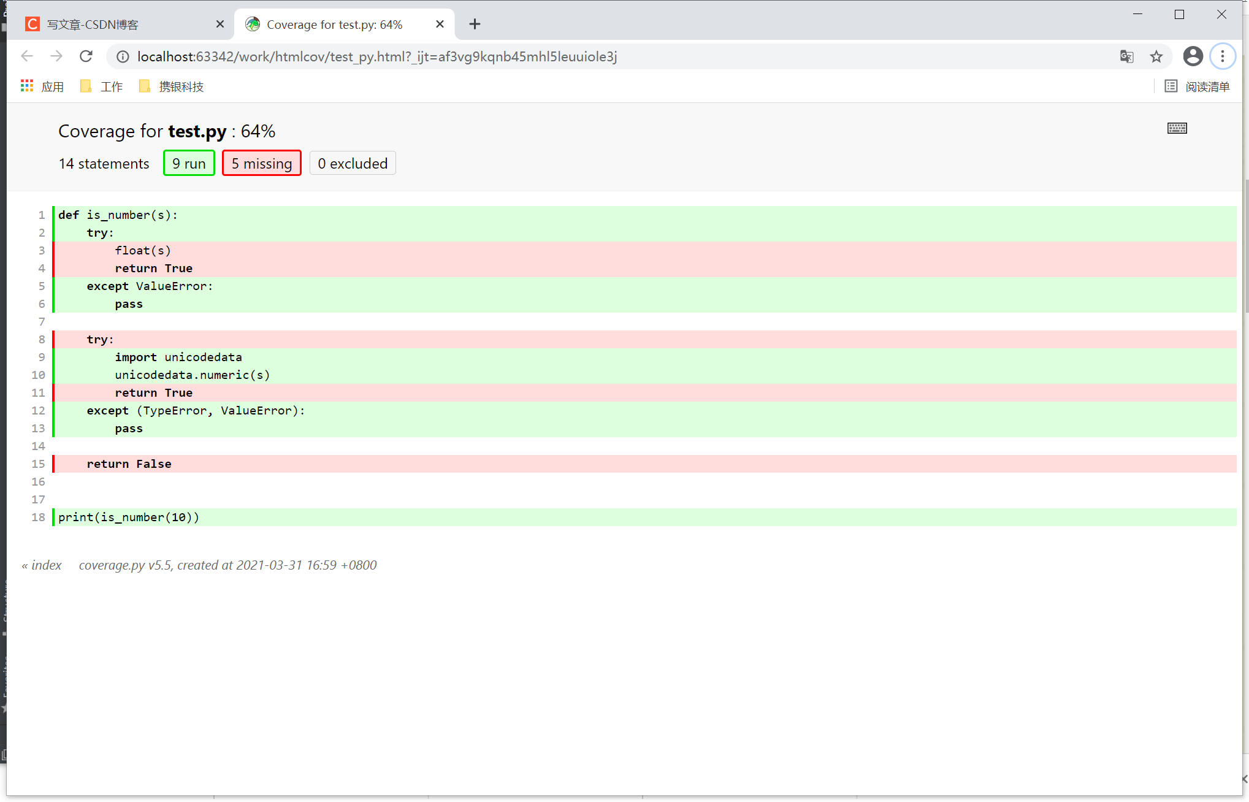Click the 'print(is_number(10))' line
The image size is (1249, 802).
pos(644,517)
